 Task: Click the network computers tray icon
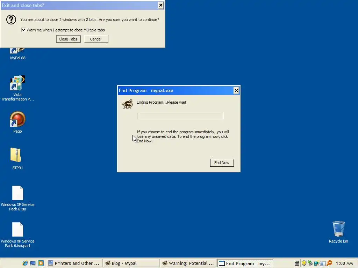pyautogui.click(x=316, y=263)
